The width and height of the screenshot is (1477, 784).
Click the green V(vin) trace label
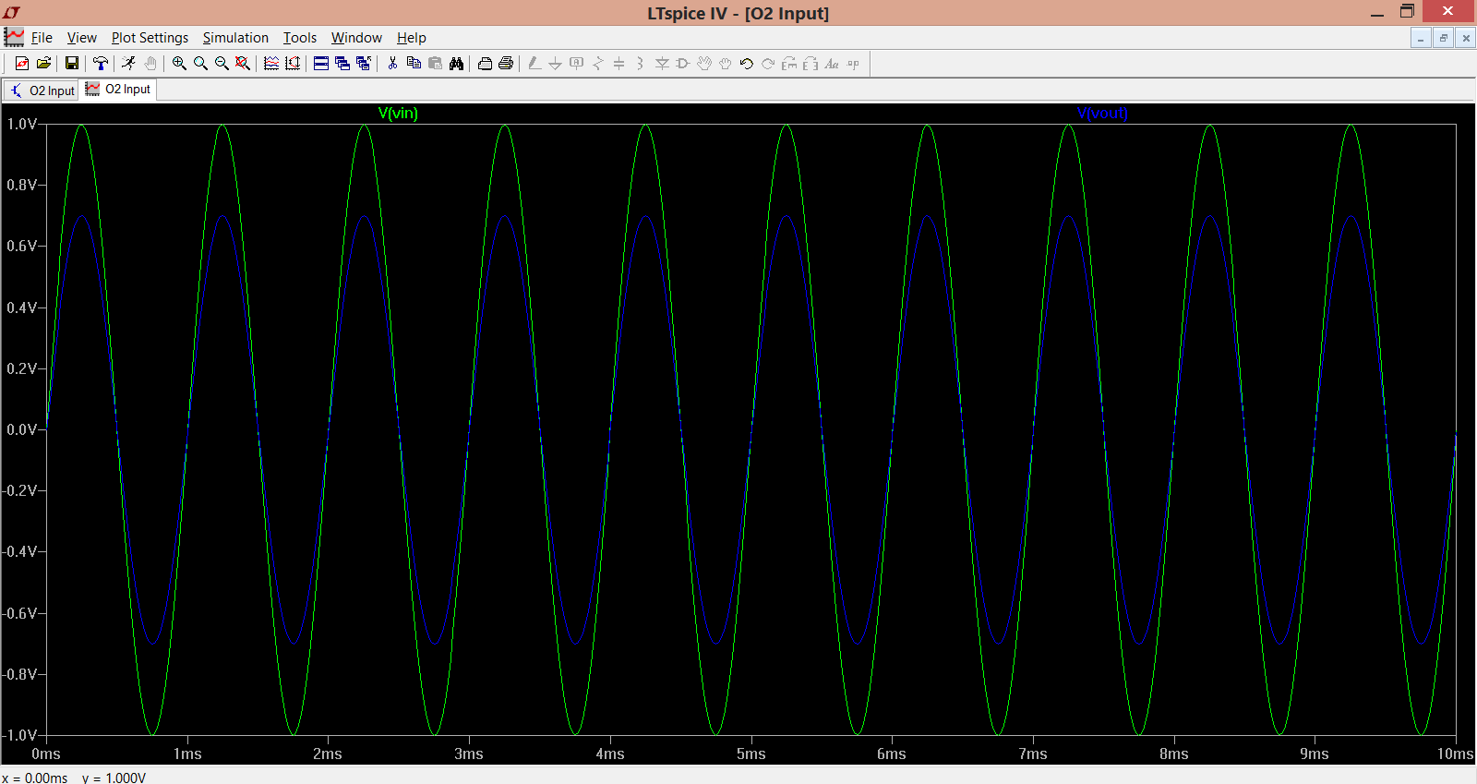click(398, 114)
